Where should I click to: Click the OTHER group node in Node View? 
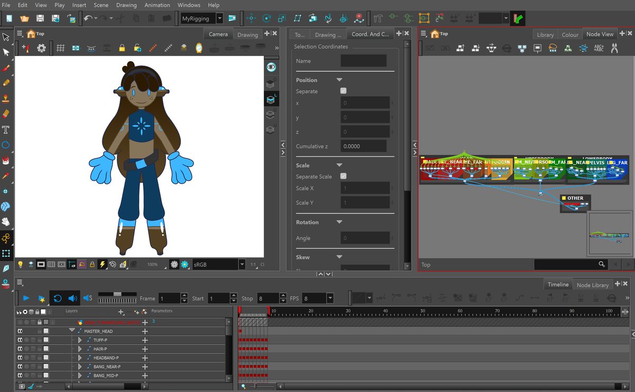[575, 203]
